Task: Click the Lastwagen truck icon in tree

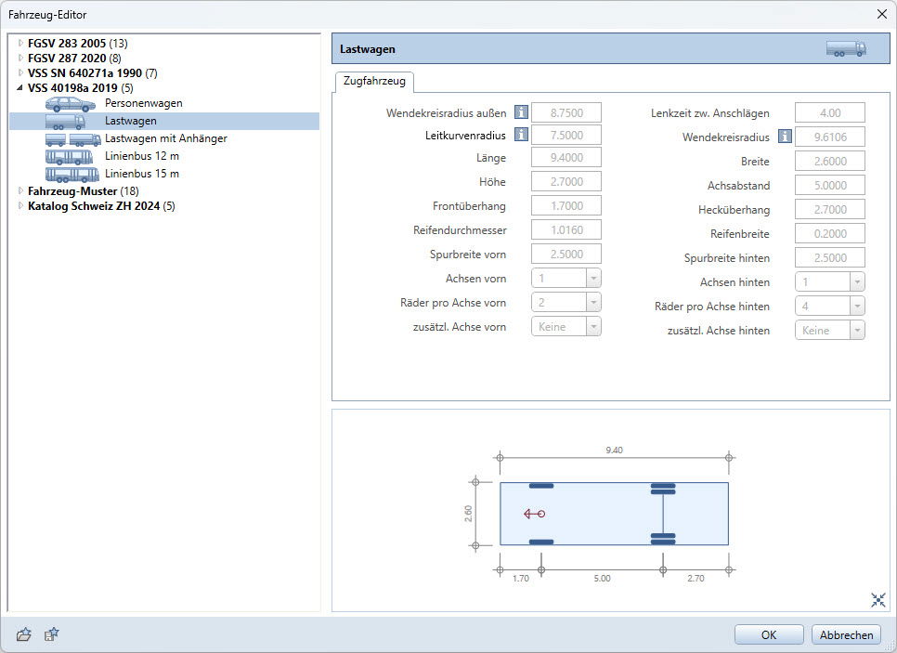Action: click(65, 122)
